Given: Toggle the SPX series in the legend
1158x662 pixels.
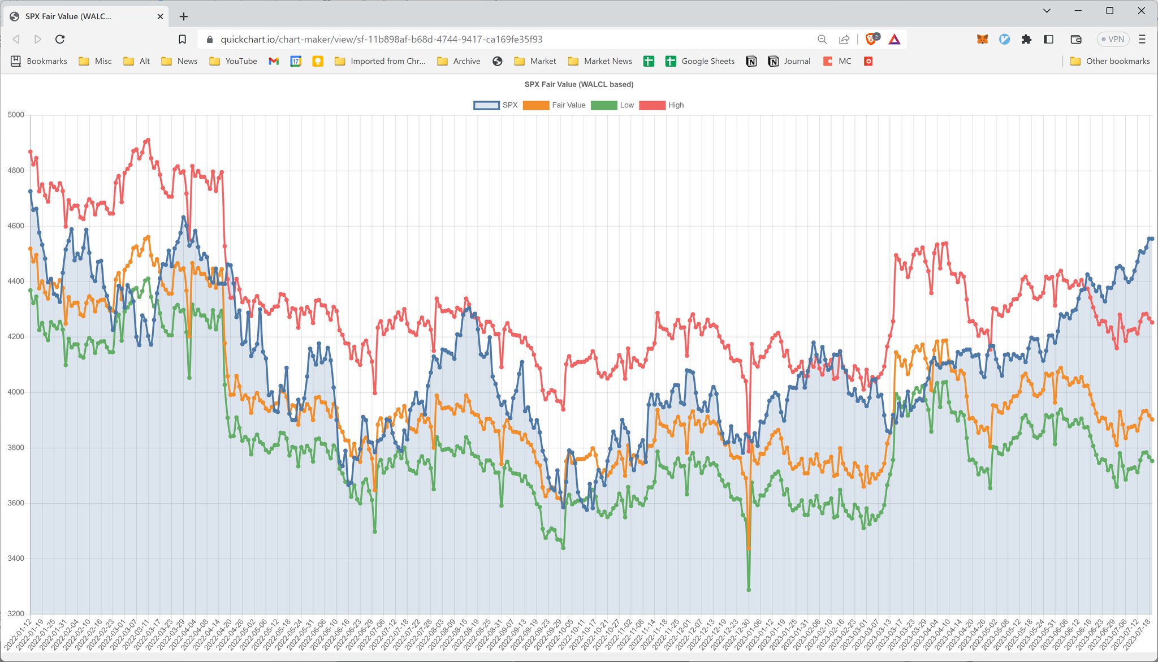Looking at the screenshot, I should [496, 105].
